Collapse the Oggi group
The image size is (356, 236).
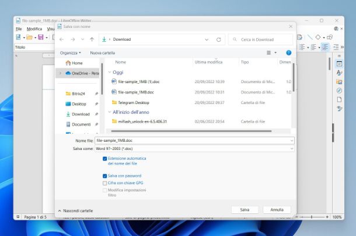click(x=110, y=72)
